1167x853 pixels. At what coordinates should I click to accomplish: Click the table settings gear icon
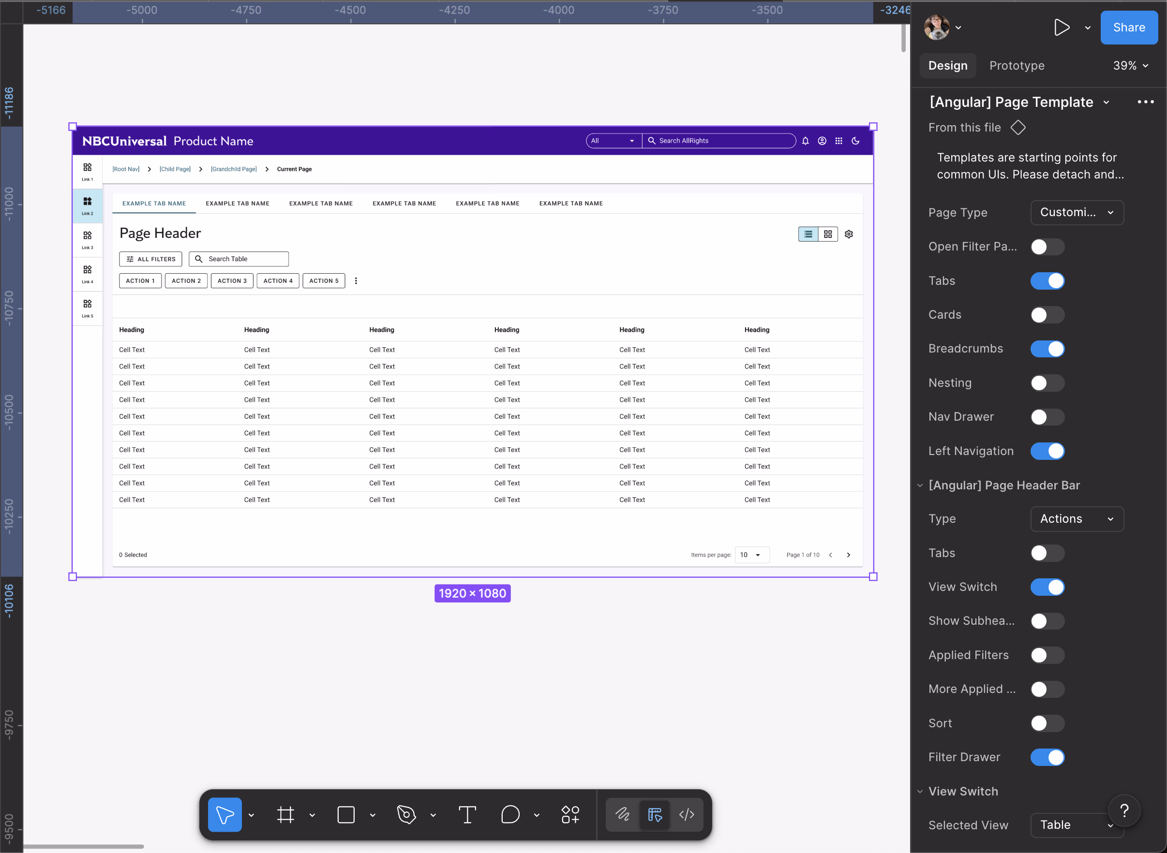click(849, 234)
